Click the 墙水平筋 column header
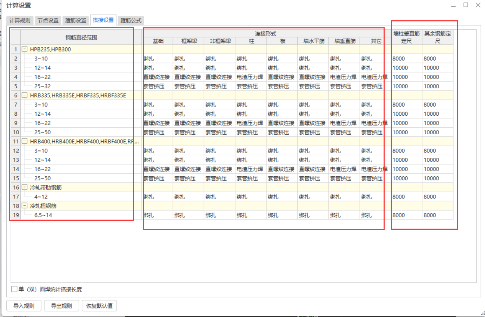This screenshot has height=317, width=485. pos(313,41)
